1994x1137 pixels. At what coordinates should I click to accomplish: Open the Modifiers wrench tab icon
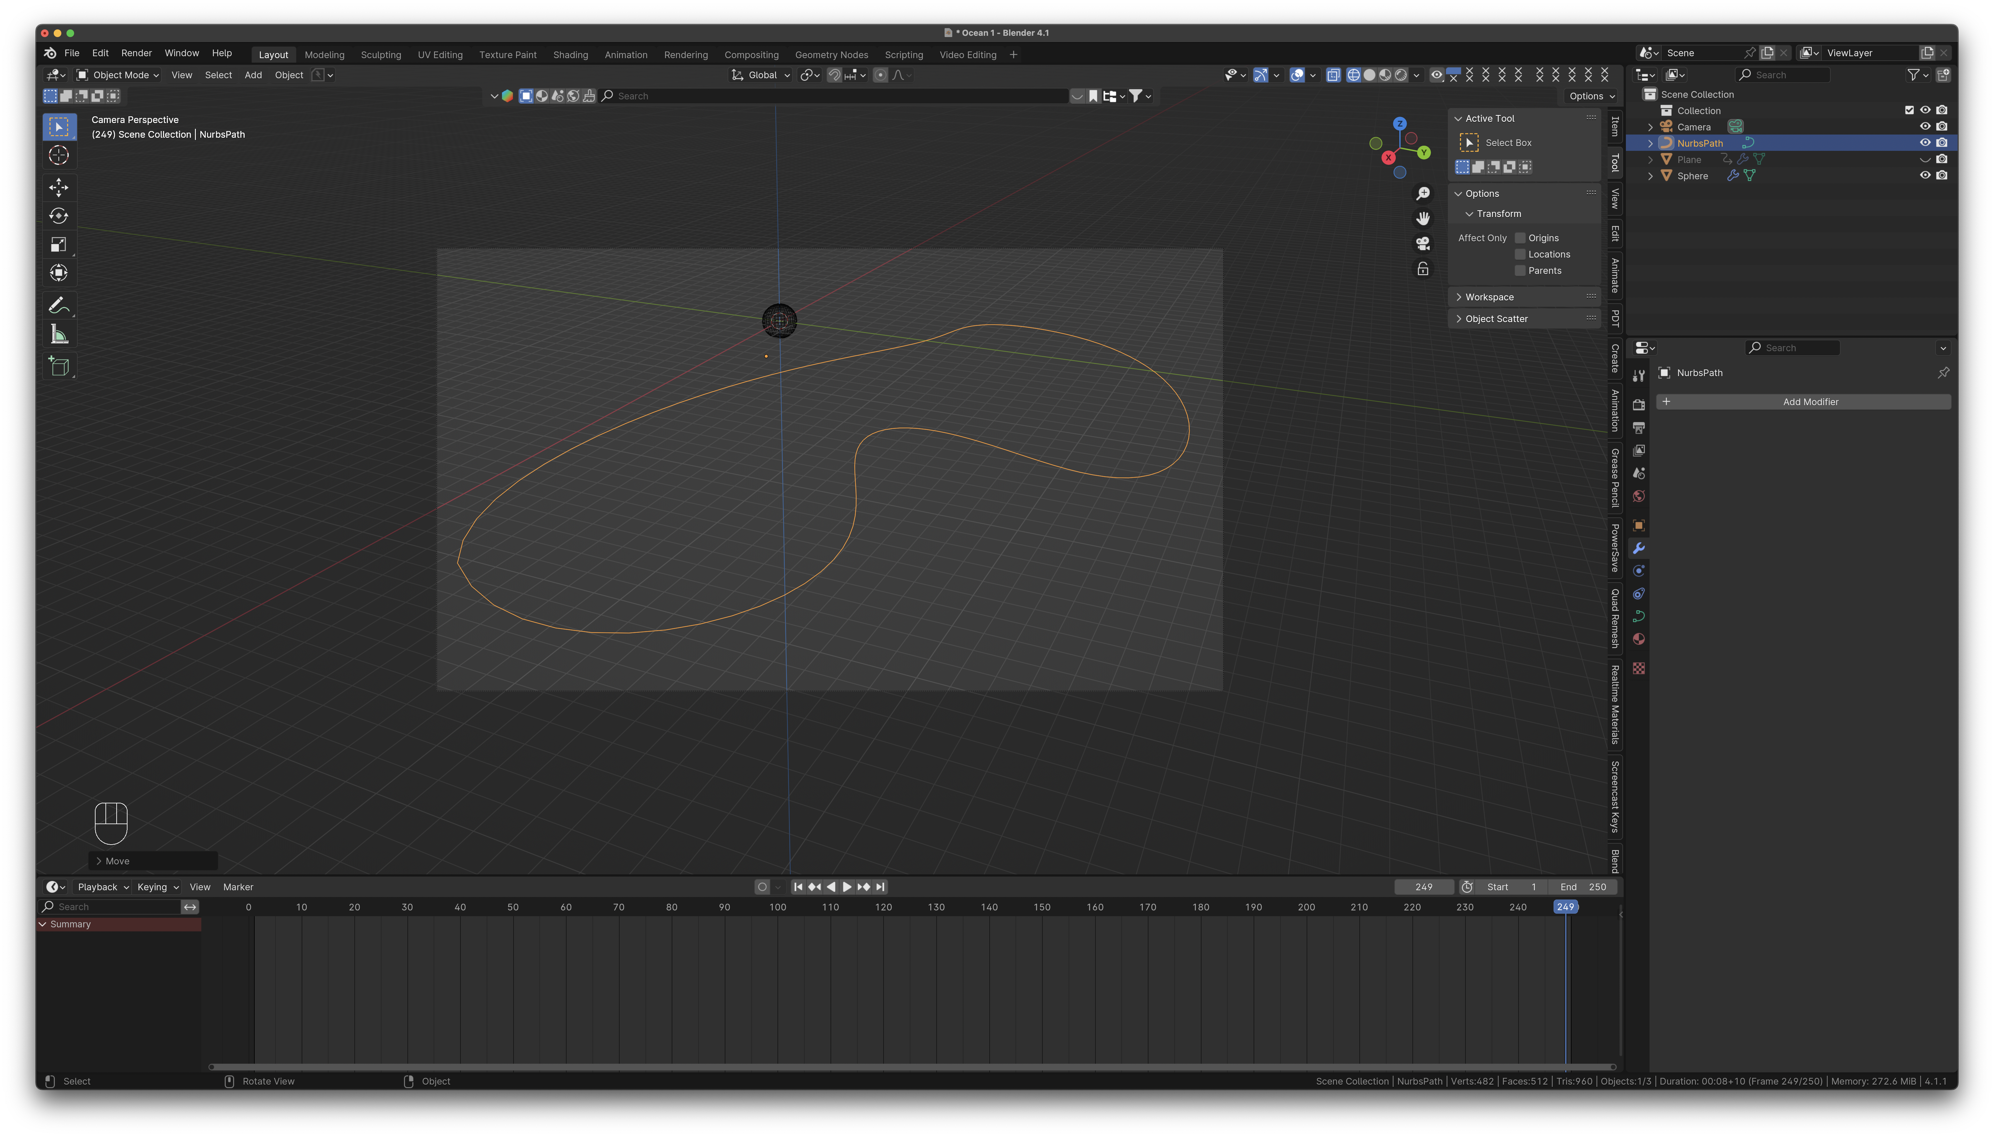coord(1639,548)
